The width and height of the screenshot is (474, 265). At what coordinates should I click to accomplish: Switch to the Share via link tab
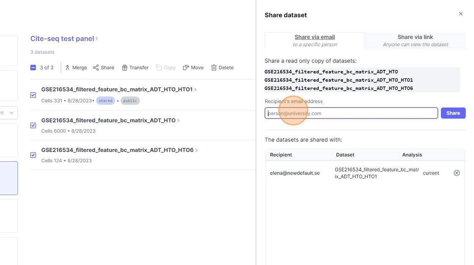(415, 40)
